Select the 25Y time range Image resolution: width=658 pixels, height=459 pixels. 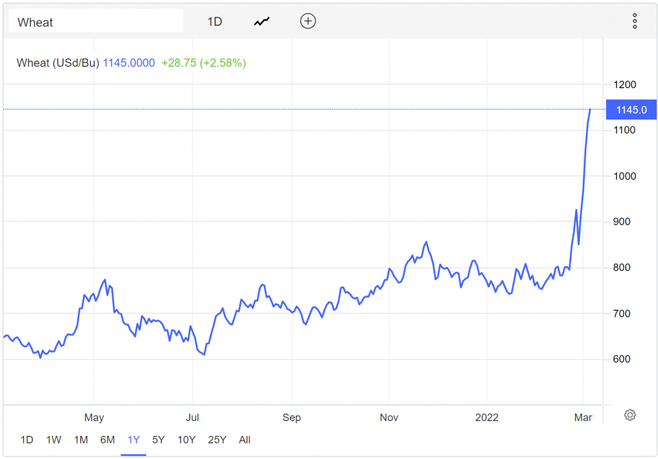point(217,440)
